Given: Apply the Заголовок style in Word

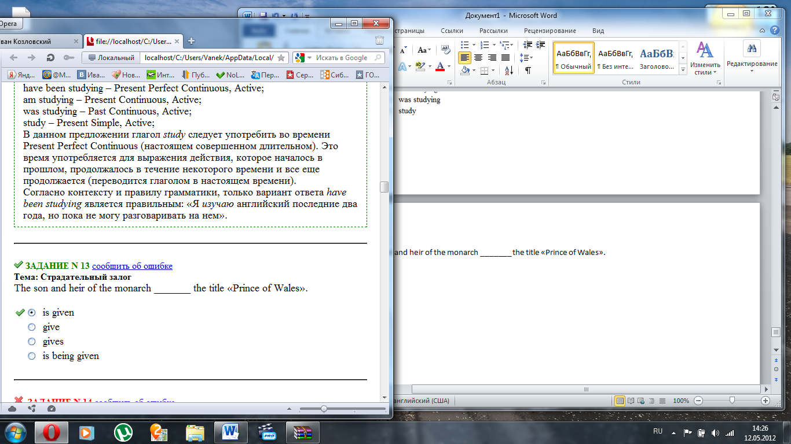Looking at the screenshot, I should tap(657, 58).
